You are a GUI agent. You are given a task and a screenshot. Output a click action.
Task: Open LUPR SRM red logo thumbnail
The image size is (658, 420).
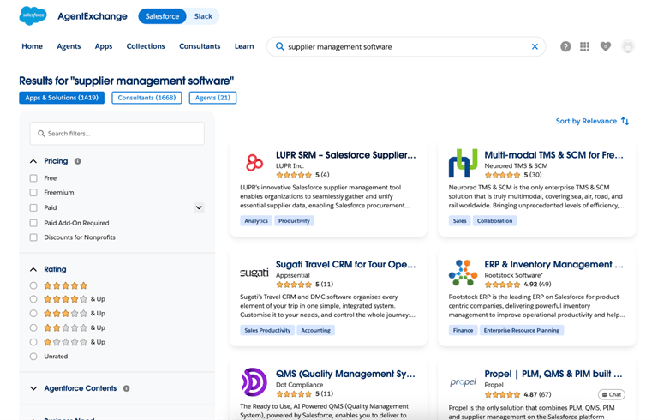(x=254, y=163)
